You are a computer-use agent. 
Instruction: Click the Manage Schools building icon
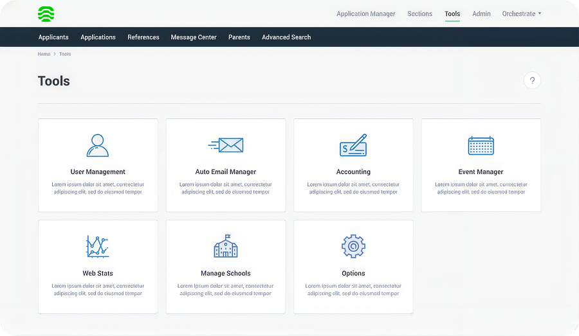226,246
